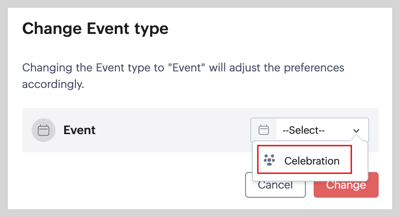
Task: Click the small pointer tip above the dropdown list
Action: pos(356,138)
